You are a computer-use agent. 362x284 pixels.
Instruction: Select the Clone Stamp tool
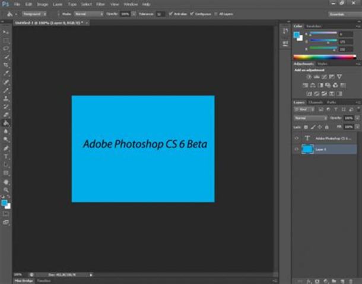tap(6, 98)
